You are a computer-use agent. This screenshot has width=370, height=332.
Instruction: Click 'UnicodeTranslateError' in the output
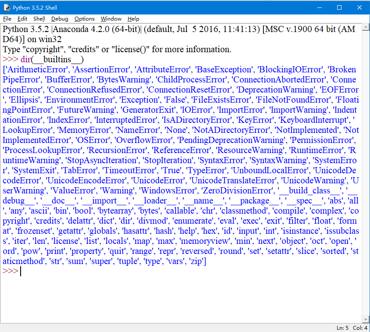(234, 180)
